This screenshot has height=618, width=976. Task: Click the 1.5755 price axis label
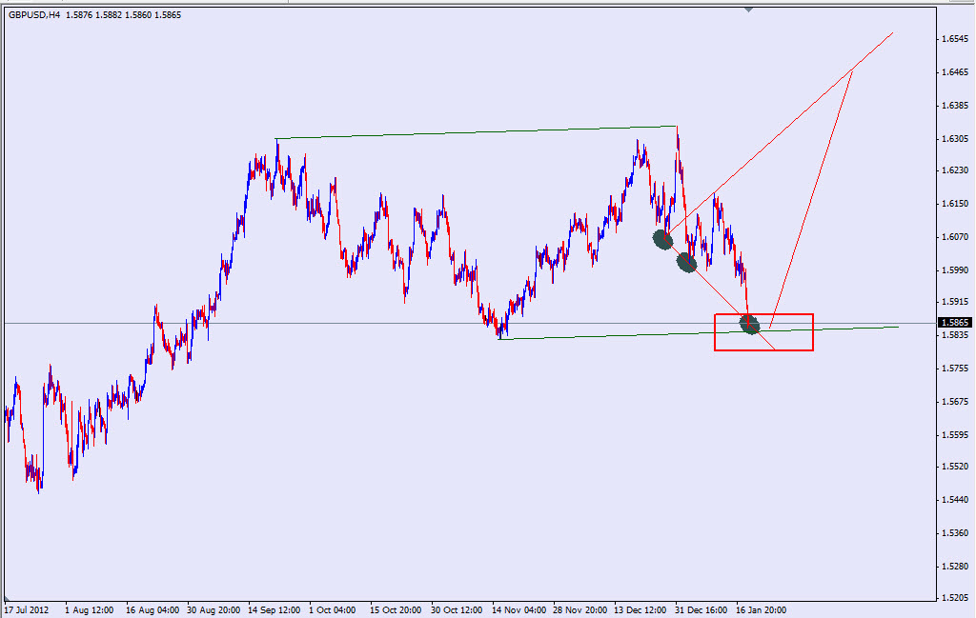955,369
